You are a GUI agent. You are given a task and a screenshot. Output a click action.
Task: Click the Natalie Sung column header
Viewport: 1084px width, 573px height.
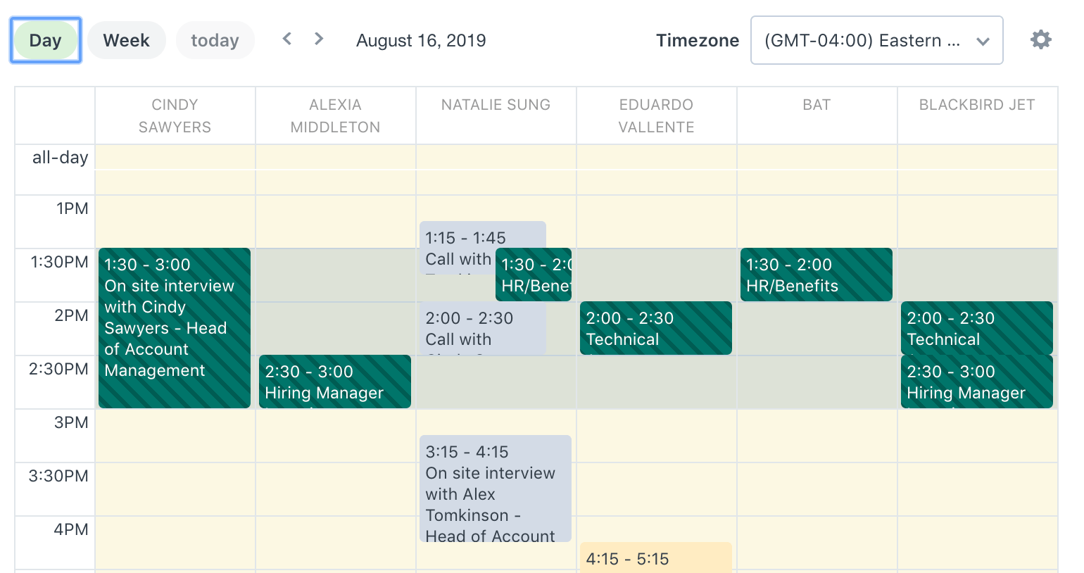pos(496,105)
